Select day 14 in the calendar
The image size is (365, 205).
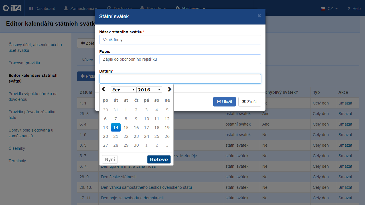pos(116,128)
